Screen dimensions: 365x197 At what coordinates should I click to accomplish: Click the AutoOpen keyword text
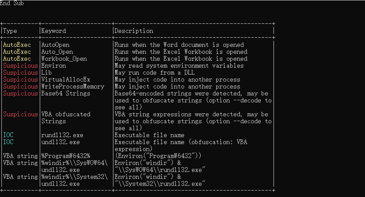pos(55,45)
